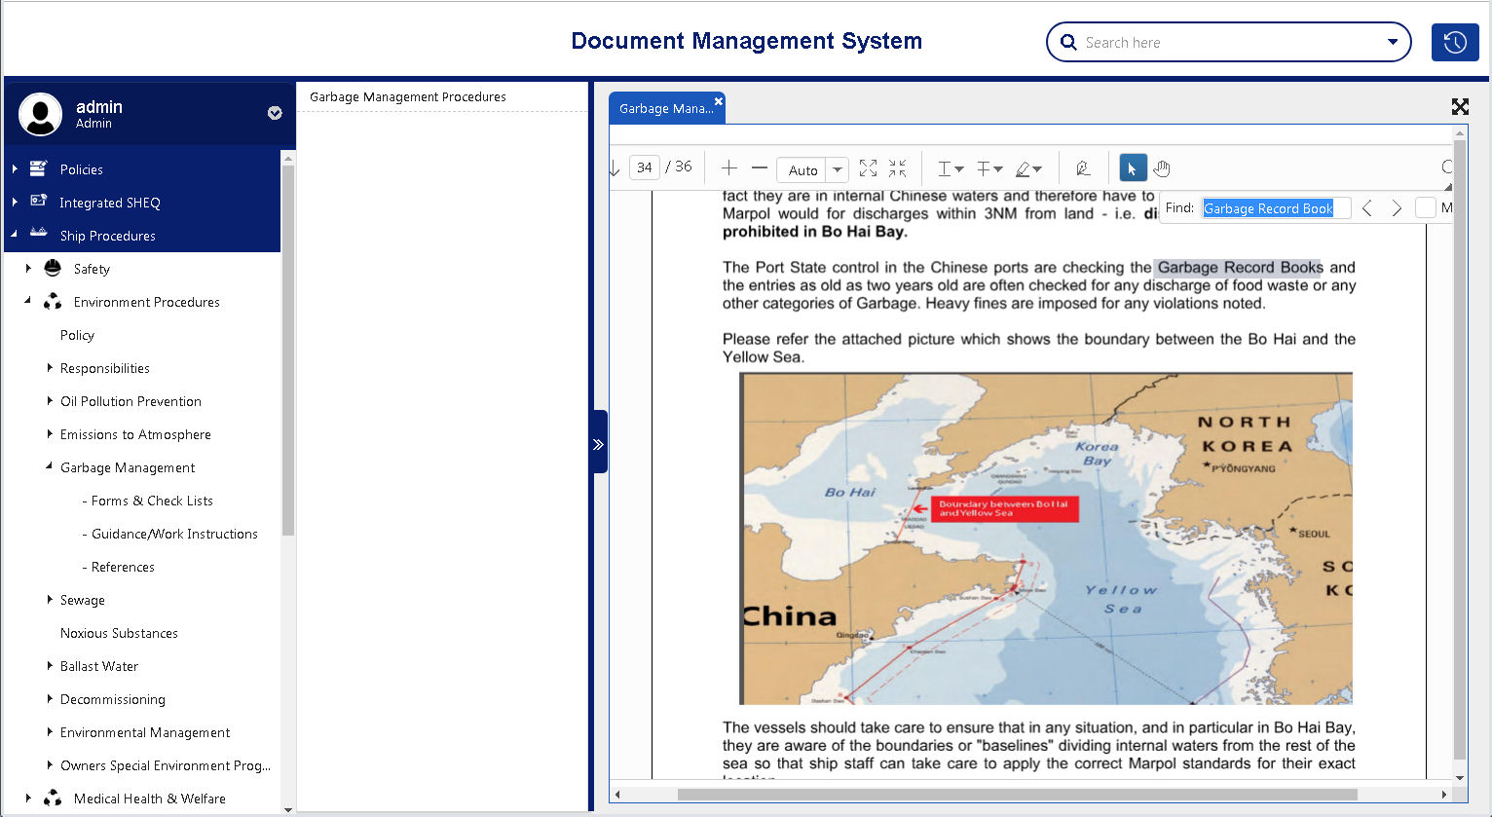Click the document viewer horizontal scrollbar
This screenshot has height=817, width=1492.
coord(1017,795)
